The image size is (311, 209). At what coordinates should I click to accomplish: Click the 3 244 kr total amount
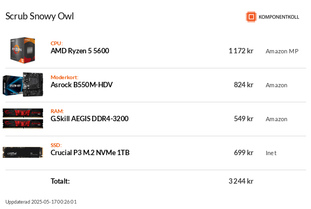[241, 181]
